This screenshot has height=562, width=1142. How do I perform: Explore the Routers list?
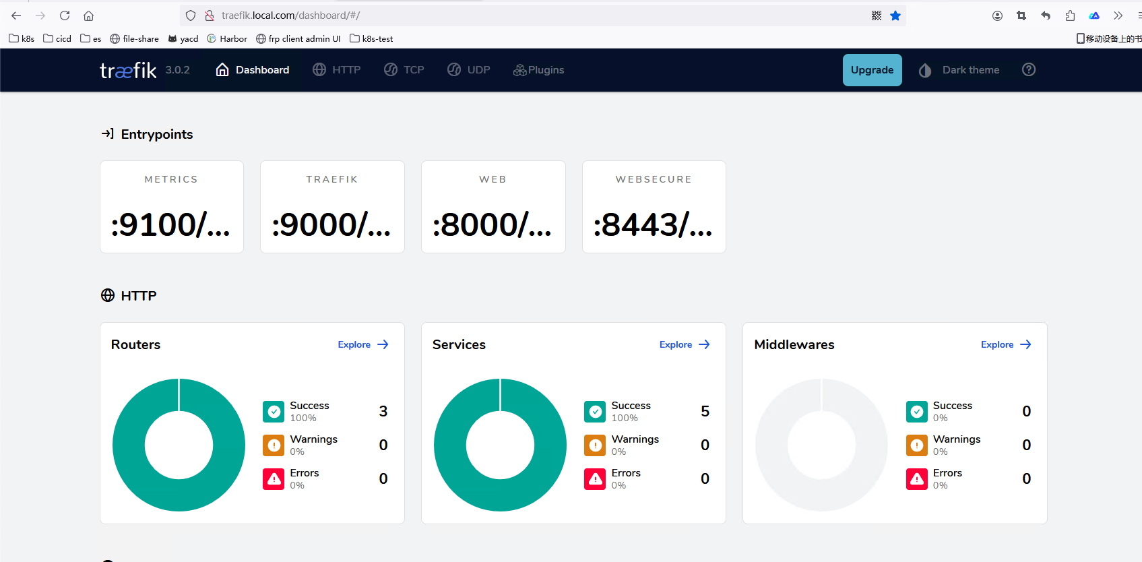tap(364, 344)
